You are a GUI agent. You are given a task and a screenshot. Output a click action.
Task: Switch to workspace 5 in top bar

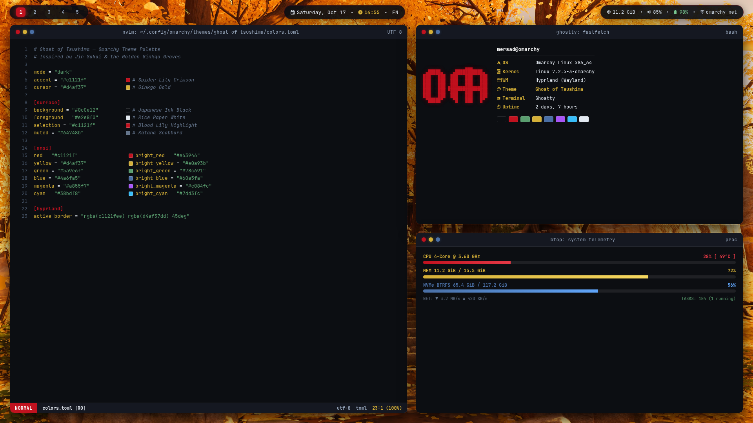(x=77, y=12)
